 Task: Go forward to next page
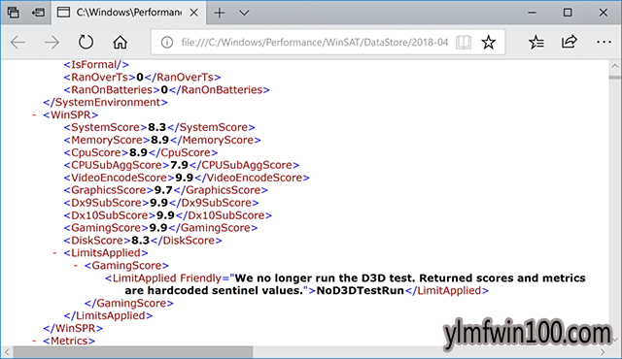[x=52, y=42]
